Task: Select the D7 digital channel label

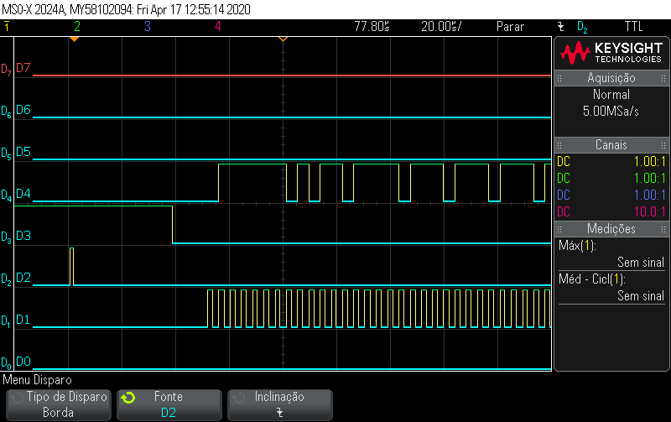Action: click(23, 68)
